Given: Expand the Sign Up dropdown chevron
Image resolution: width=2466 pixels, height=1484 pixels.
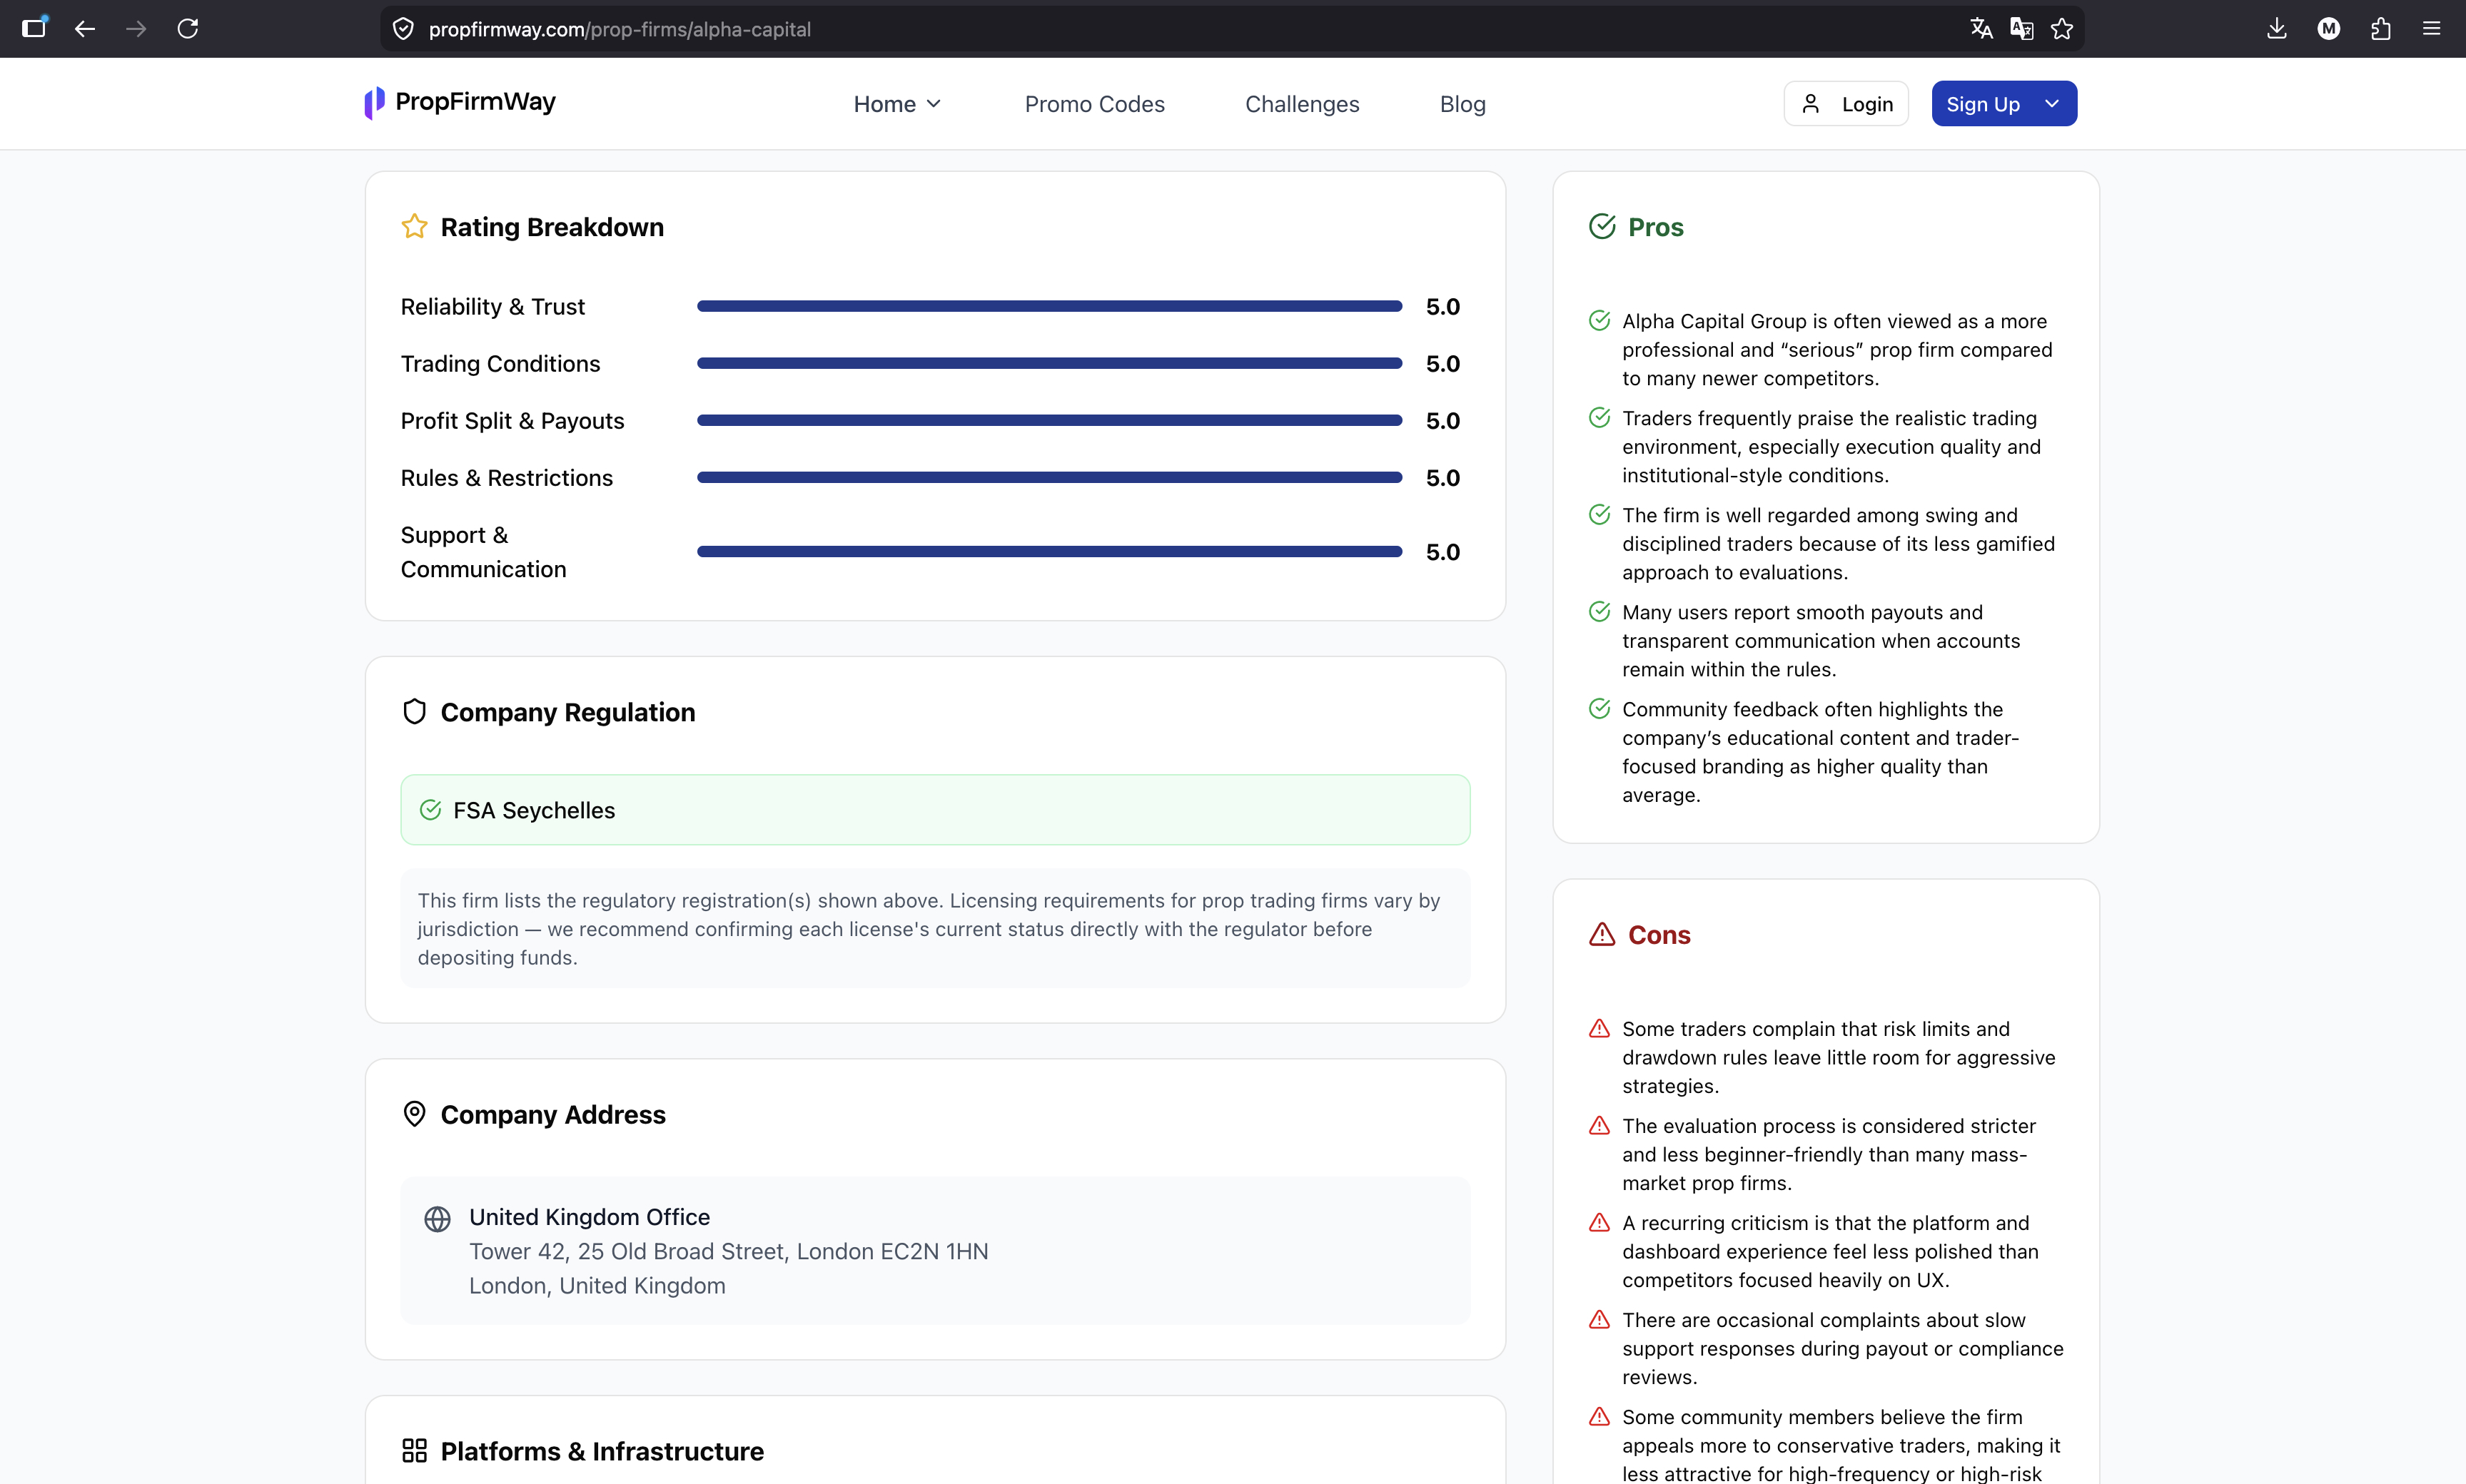Looking at the screenshot, I should point(2052,104).
